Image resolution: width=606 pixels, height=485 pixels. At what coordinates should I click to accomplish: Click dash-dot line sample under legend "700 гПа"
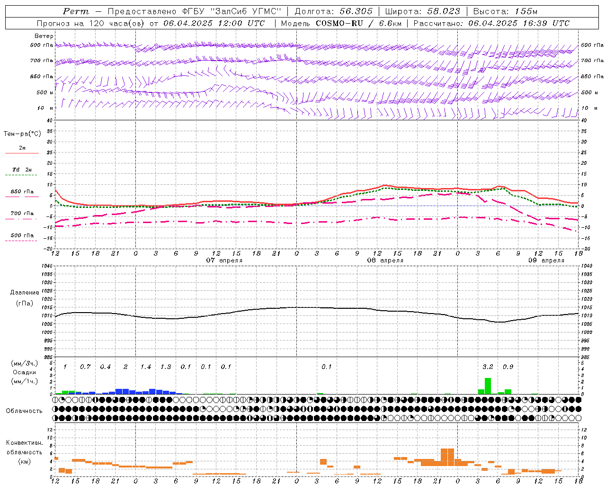pos(21,219)
